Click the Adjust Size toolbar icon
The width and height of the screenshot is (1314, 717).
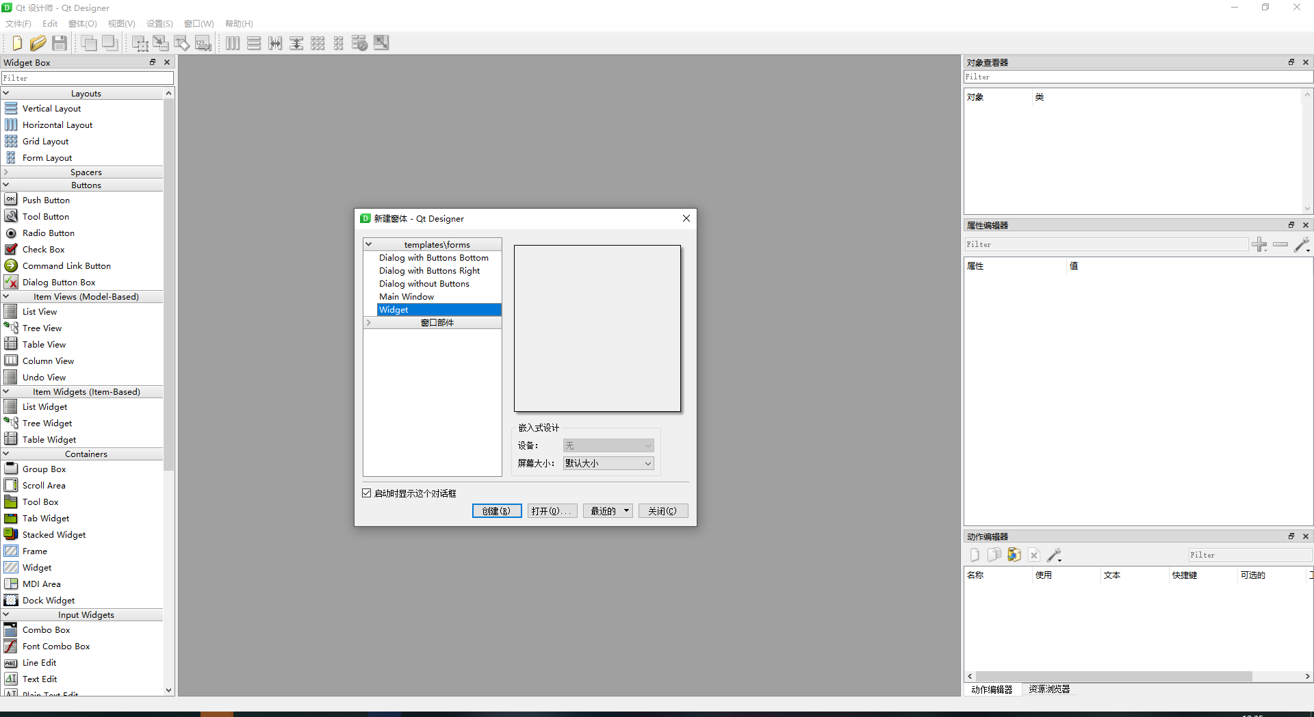click(x=381, y=43)
